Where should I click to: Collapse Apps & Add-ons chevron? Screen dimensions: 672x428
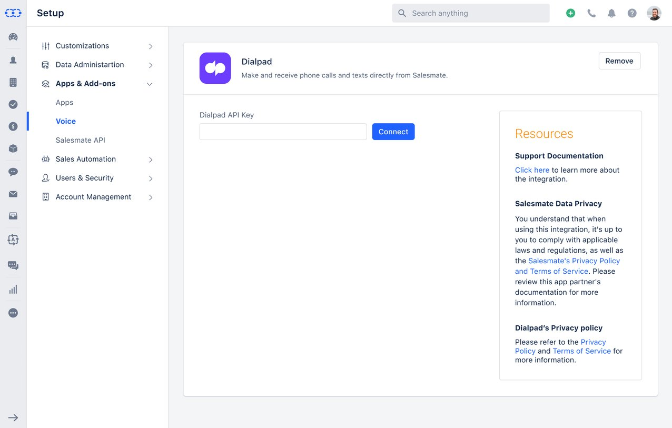(150, 84)
